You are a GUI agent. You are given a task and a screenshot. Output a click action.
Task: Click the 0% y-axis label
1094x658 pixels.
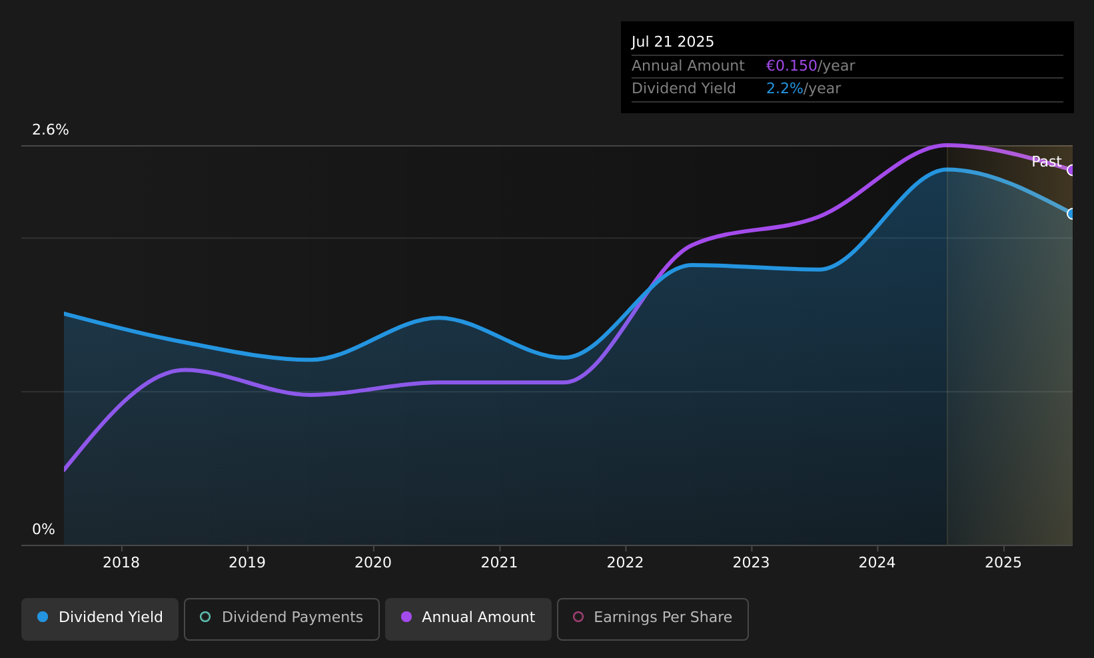pyautogui.click(x=43, y=529)
